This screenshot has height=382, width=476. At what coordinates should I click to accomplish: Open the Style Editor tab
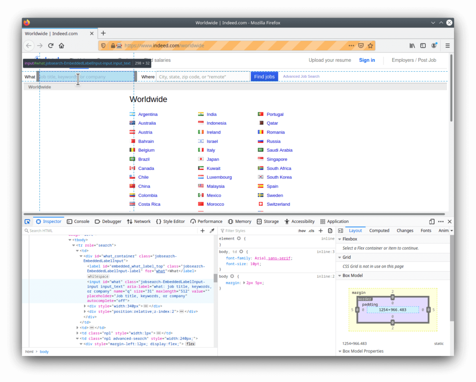pyautogui.click(x=170, y=221)
